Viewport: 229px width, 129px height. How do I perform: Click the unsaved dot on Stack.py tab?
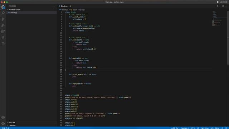(70, 6)
